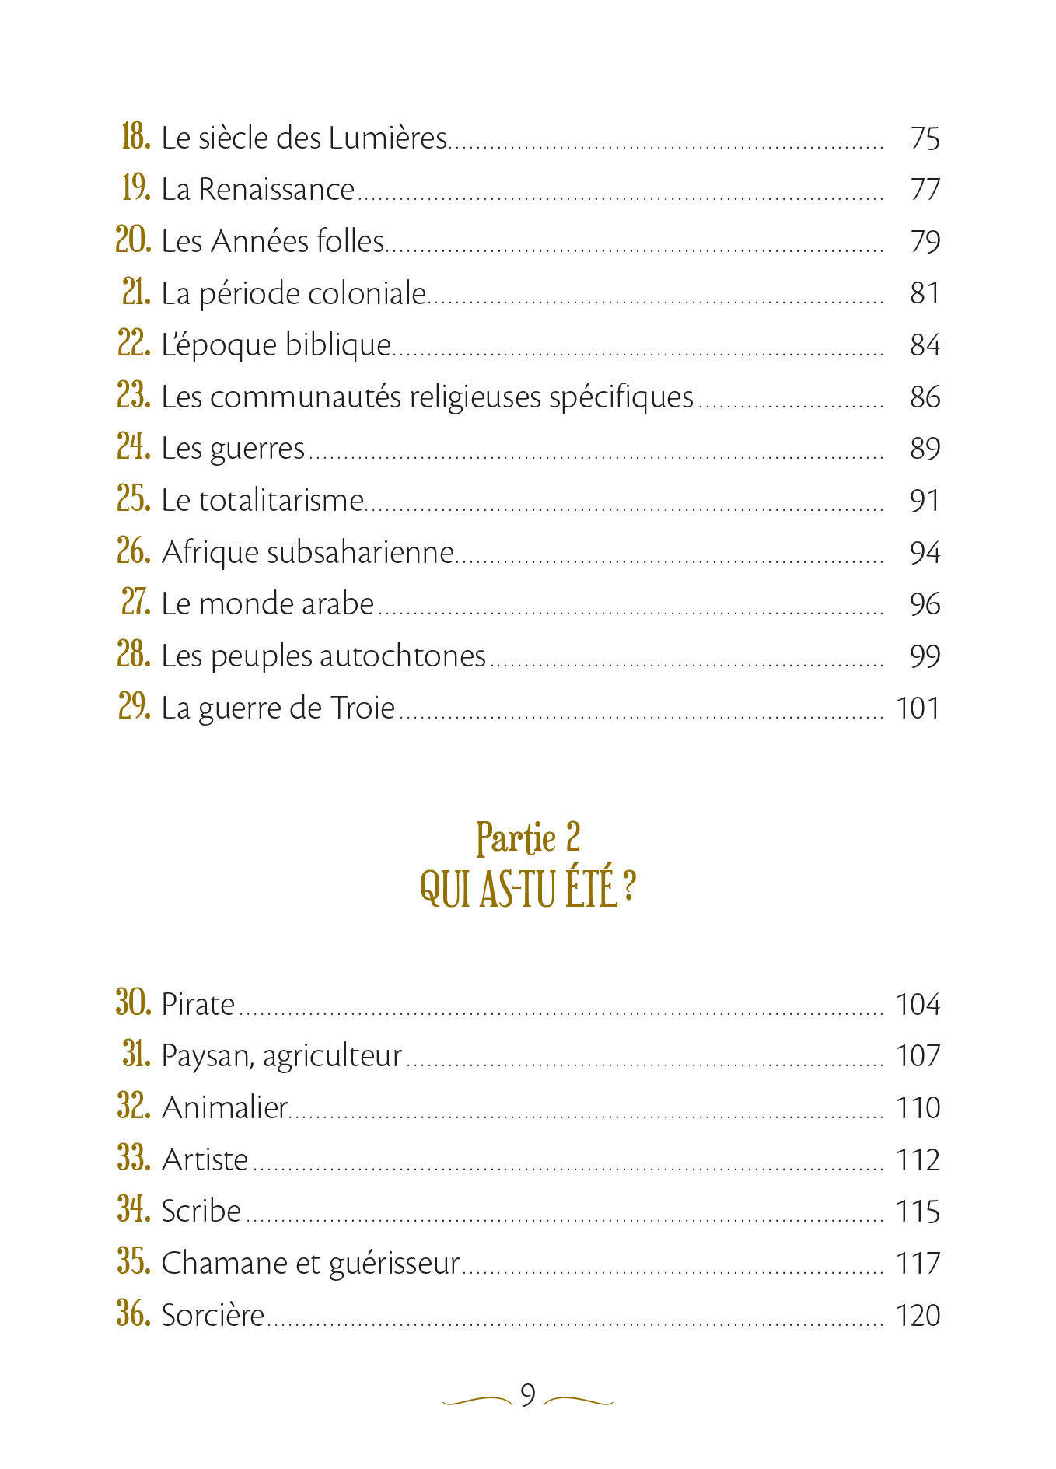Select 'Paysan, agriculteur' in the contents

click(x=281, y=1056)
